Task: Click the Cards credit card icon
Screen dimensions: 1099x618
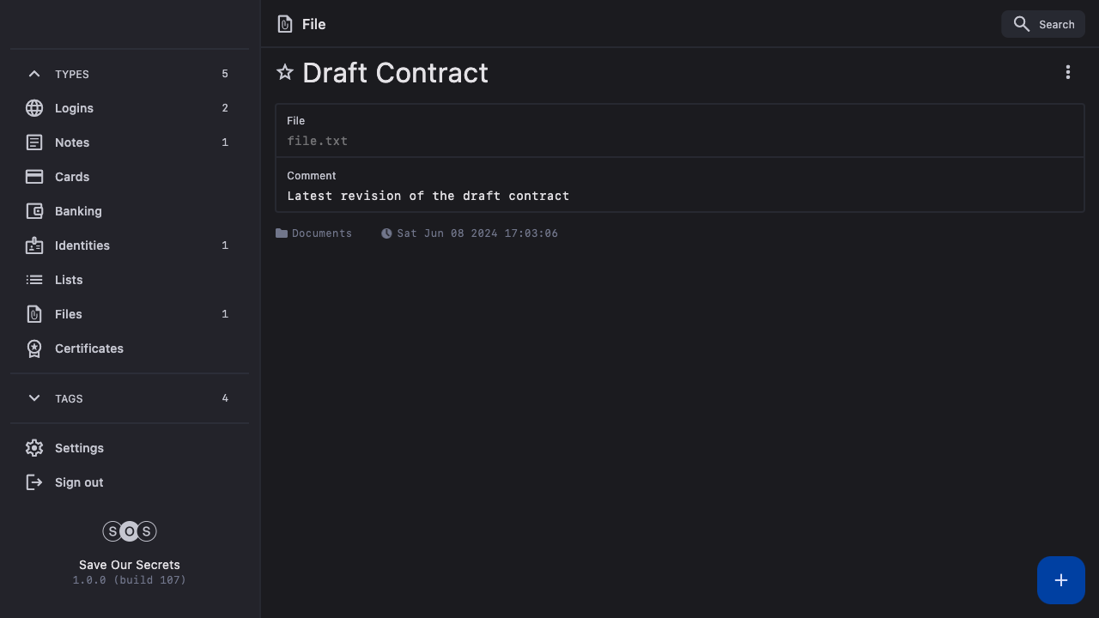Action: [34, 177]
